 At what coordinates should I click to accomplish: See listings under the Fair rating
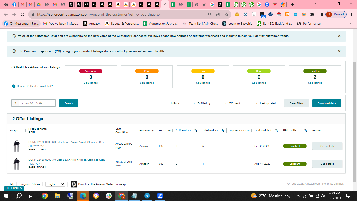[x=203, y=83]
